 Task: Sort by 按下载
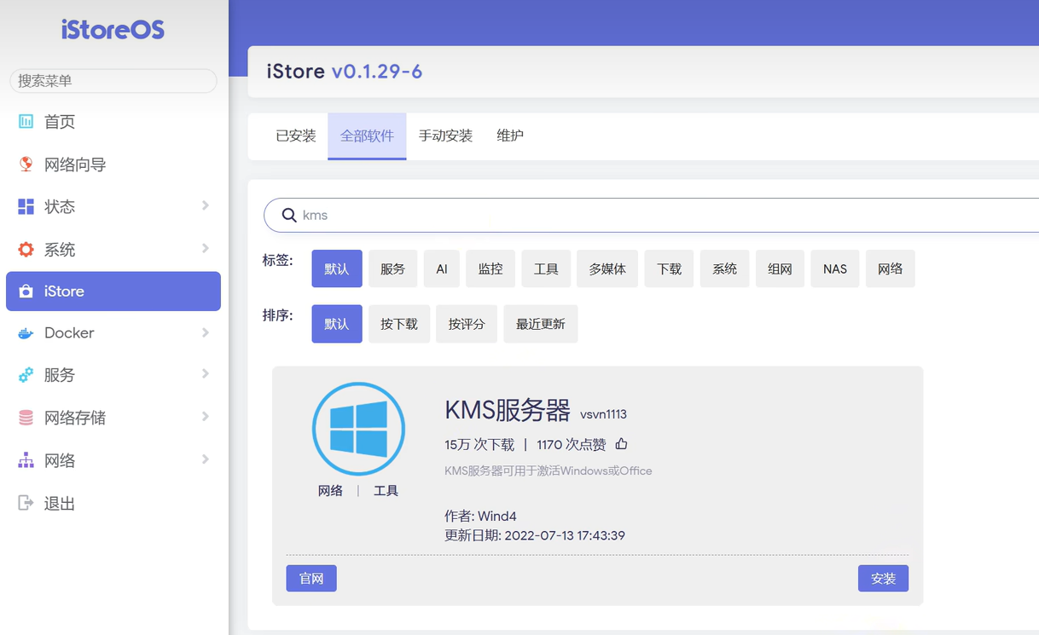pyautogui.click(x=399, y=324)
